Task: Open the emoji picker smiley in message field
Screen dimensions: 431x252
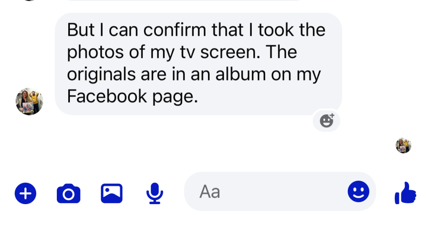Action: pyautogui.click(x=358, y=192)
